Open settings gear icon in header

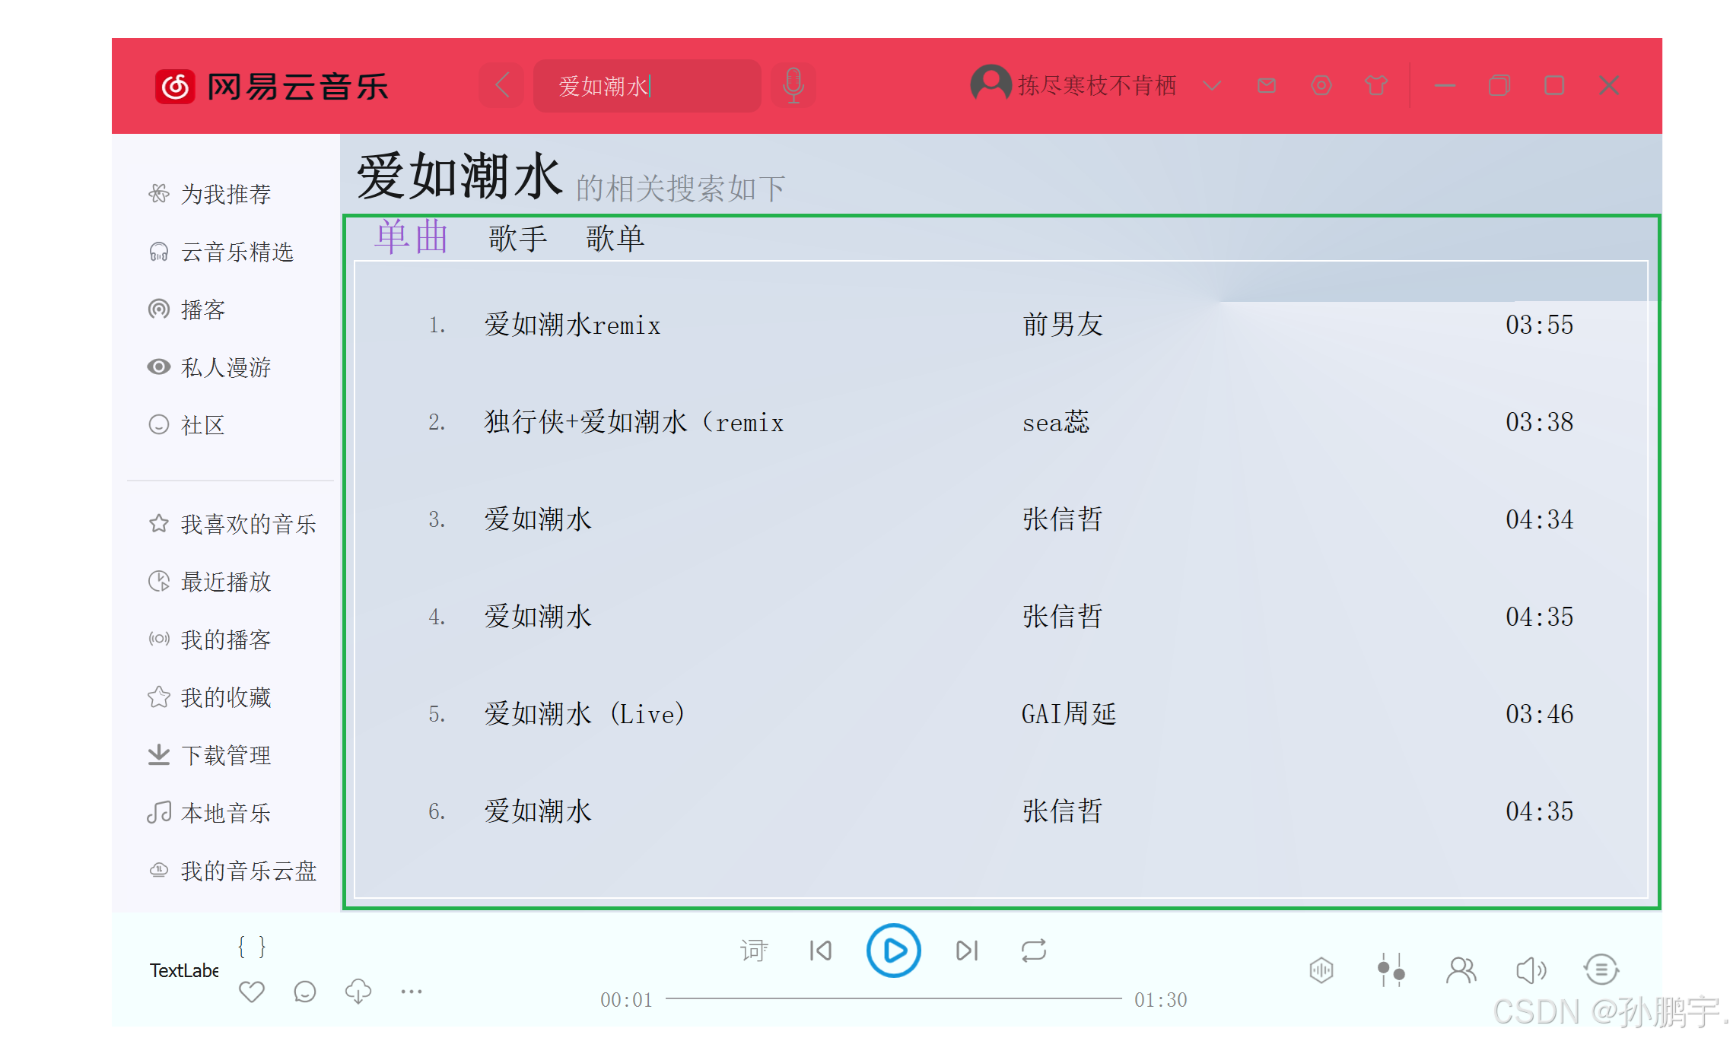tap(1321, 85)
